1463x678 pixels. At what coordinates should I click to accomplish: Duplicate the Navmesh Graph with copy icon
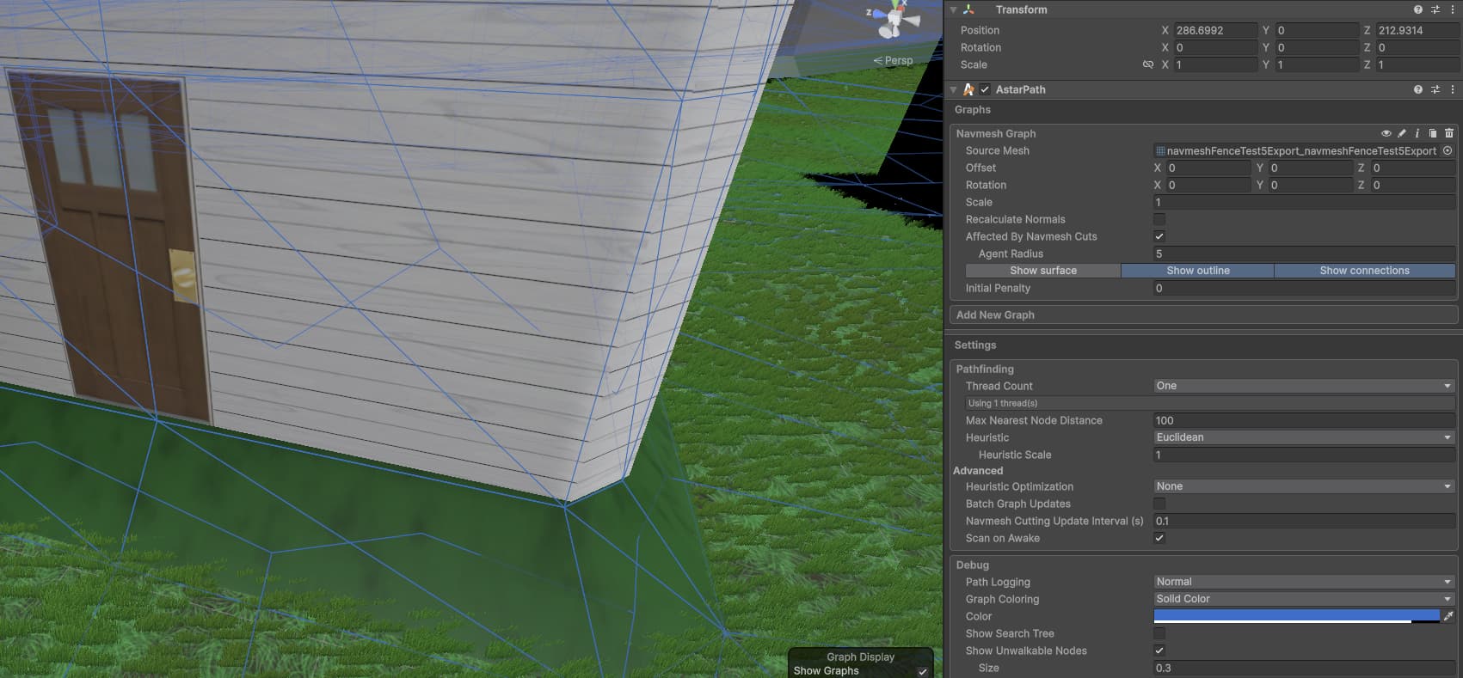point(1433,133)
